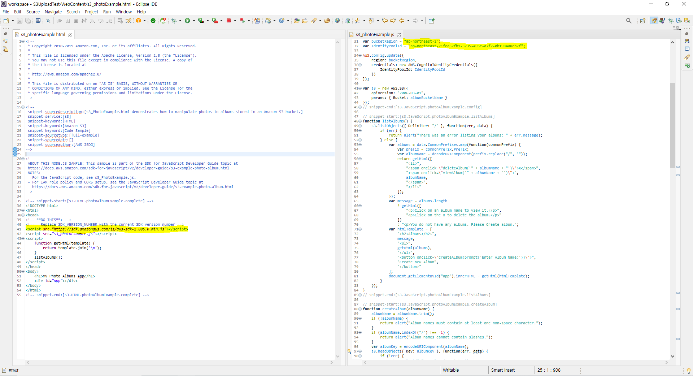Click the Previous Annotation up-arrow icon

click(371, 21)
